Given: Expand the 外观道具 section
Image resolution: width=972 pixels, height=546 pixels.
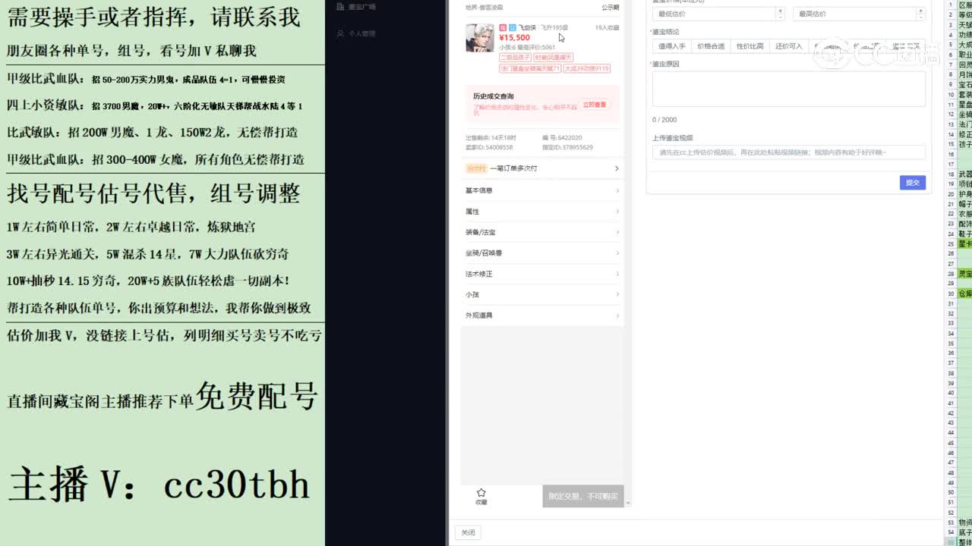Looking at the screenshot, I should point(541,315).
